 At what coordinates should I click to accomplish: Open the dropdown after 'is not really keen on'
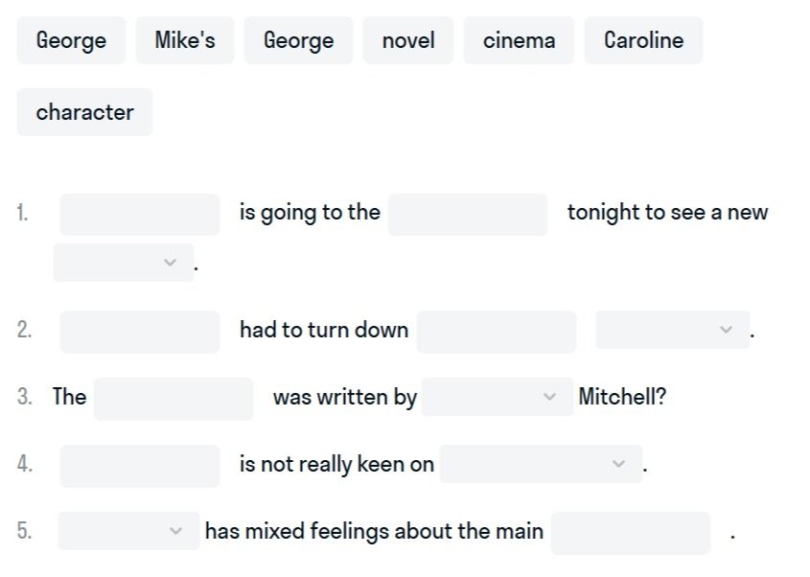(x=541, y=464)
